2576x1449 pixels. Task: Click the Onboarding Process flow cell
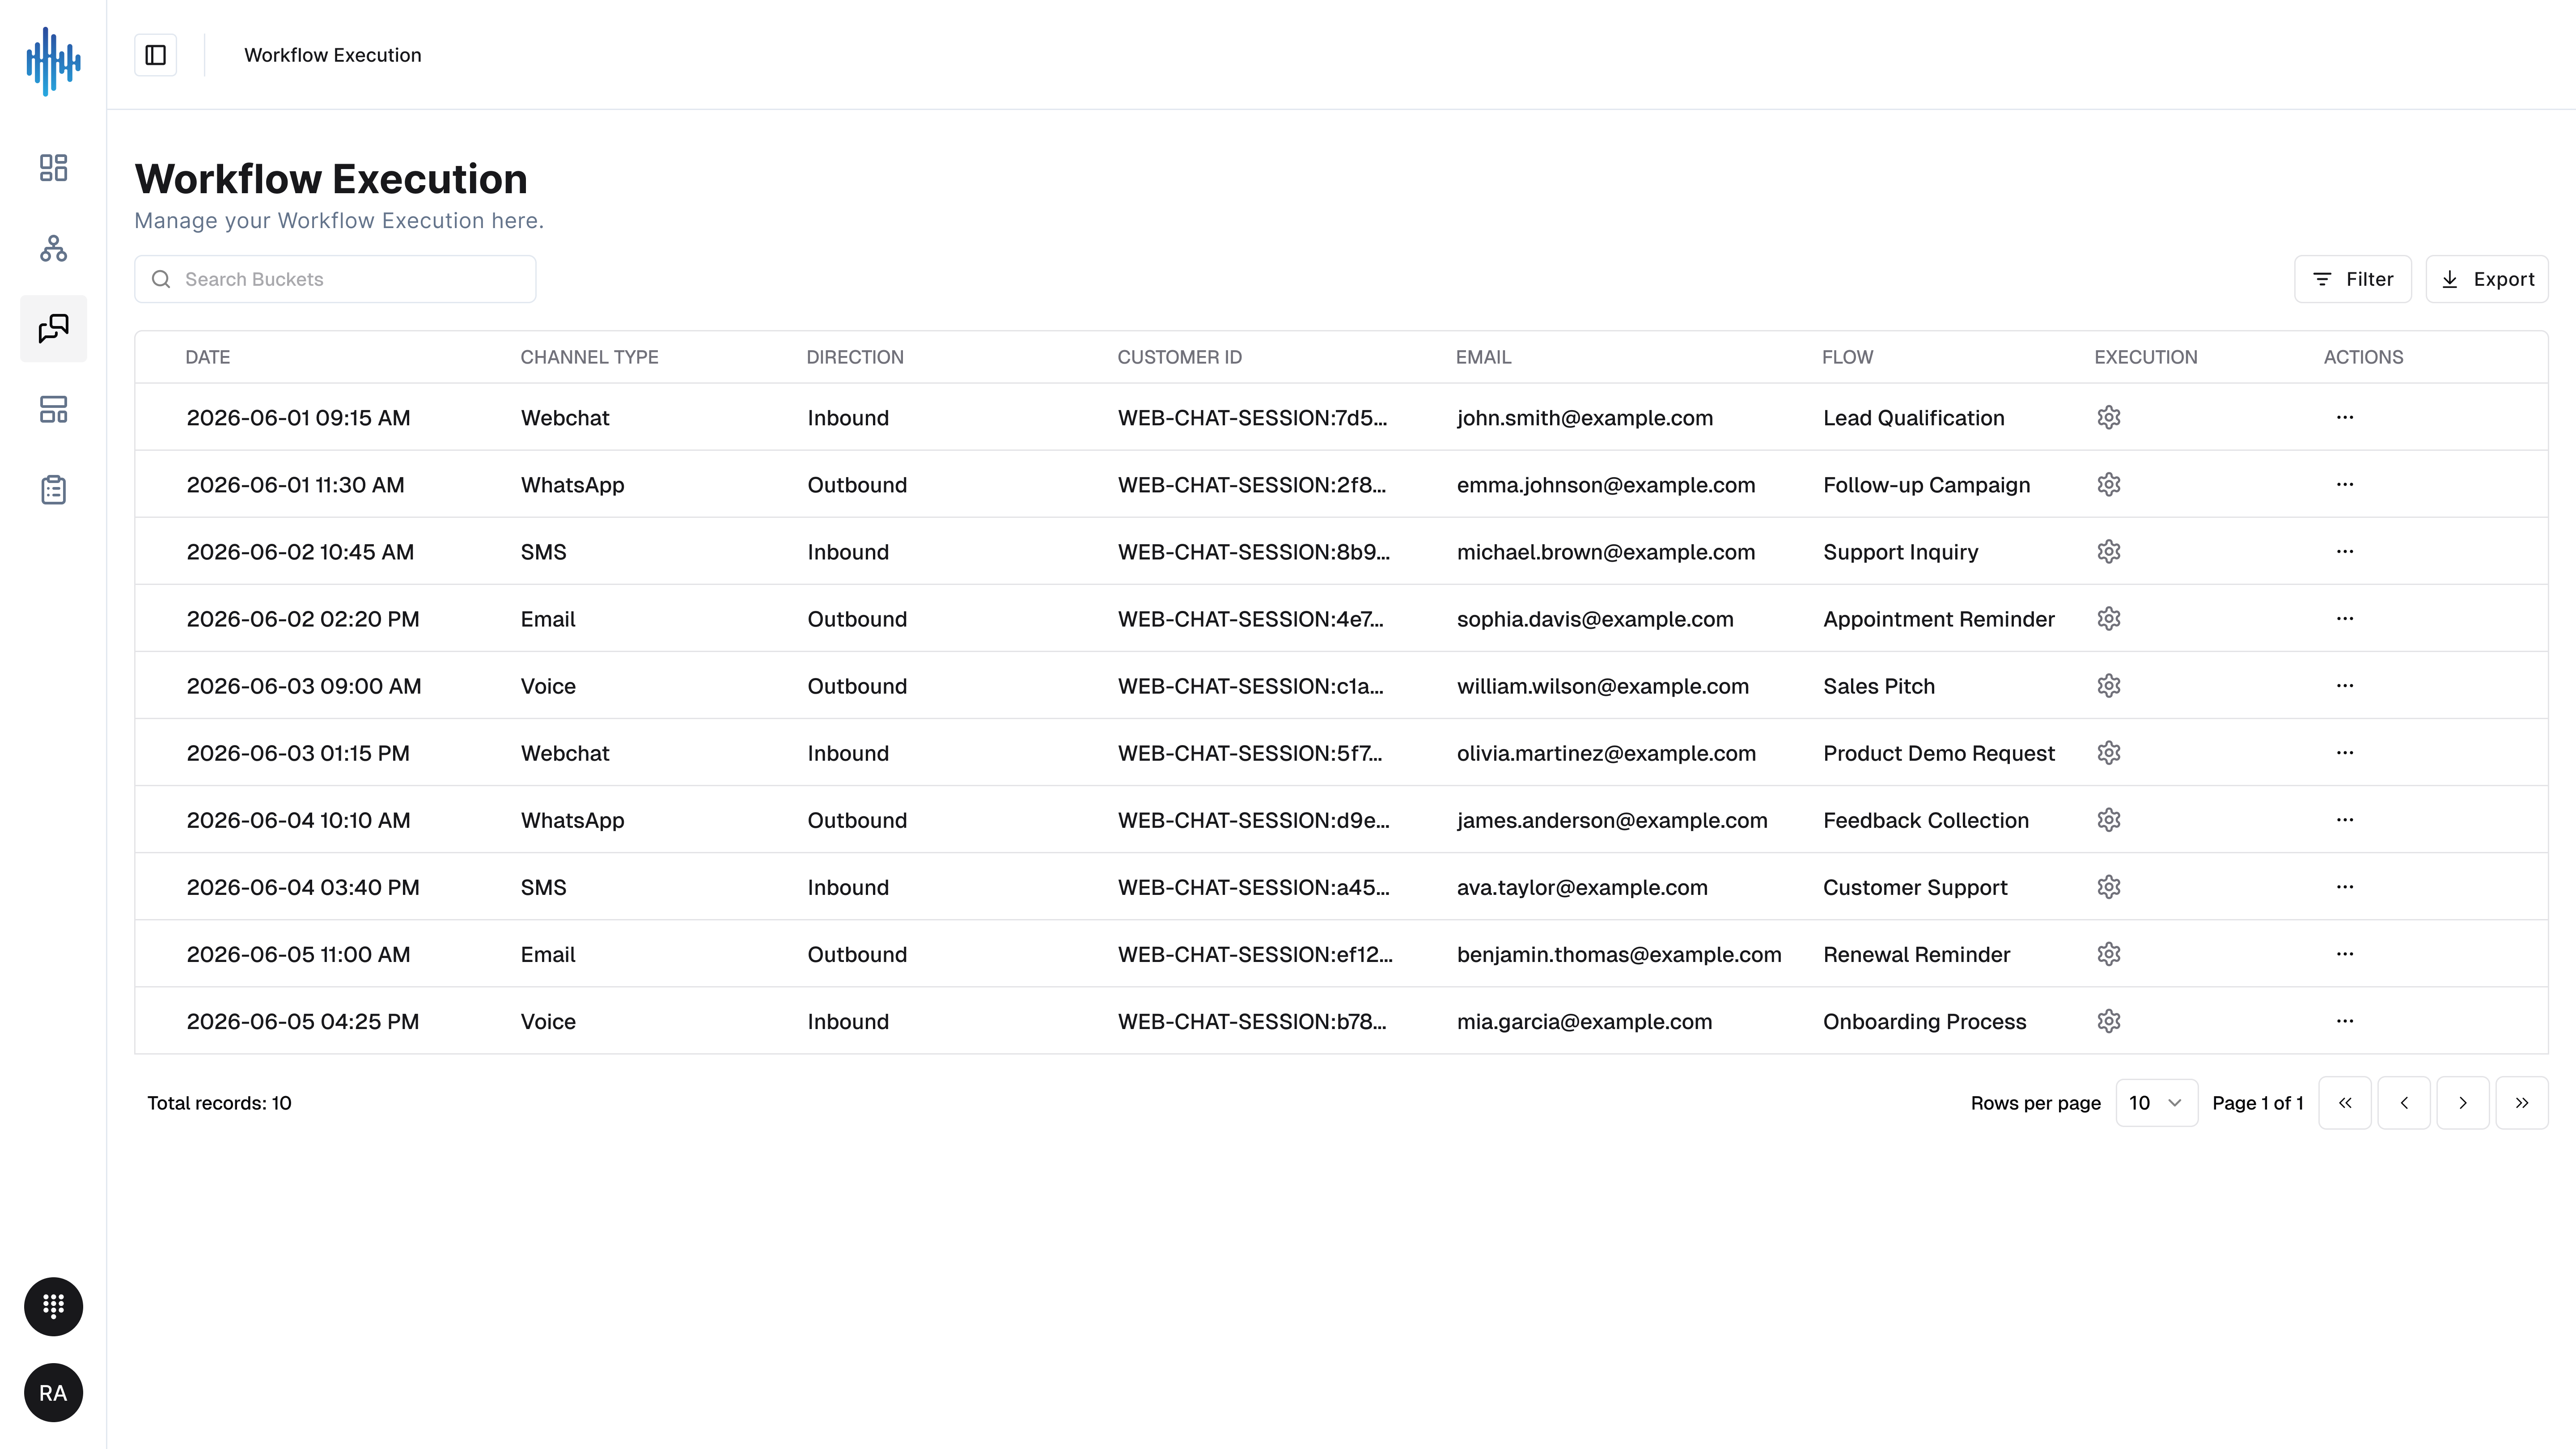tap(1924, 1021)
